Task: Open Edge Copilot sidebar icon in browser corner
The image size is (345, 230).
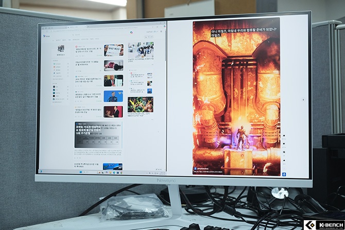Action: point(164,26)
